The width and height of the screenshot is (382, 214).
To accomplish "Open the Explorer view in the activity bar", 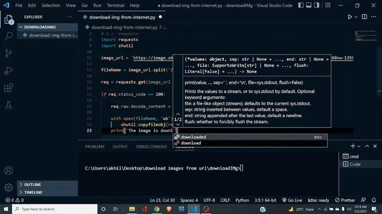I will (x=9, y=20).
